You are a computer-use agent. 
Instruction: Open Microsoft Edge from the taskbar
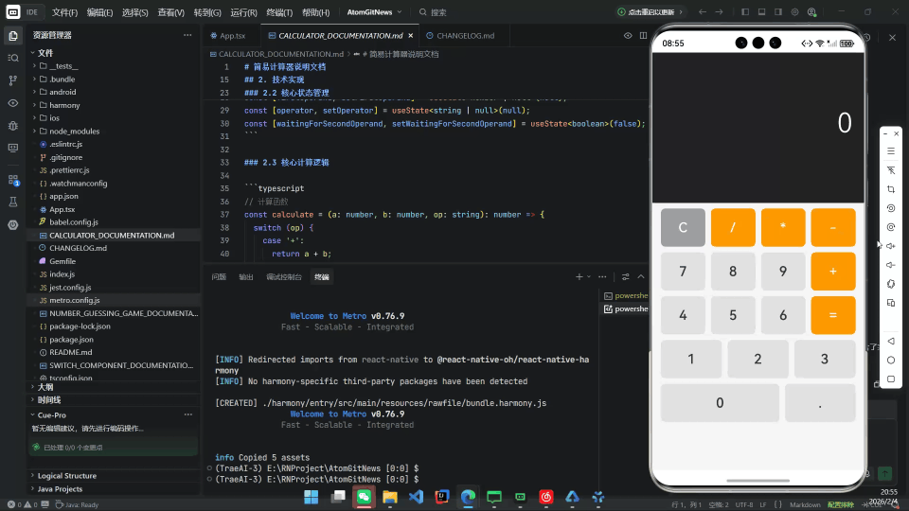point(468,497)
